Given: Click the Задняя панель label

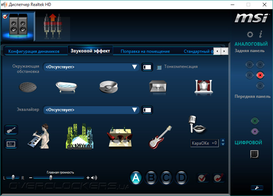Looking at the screenshot, I should click(x=249, y=51).
